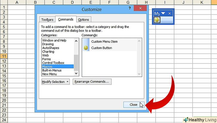Click Commands list scroll up arrow
Image resolution: width=217 pixels, height=123 pixels.
point(139,41)
